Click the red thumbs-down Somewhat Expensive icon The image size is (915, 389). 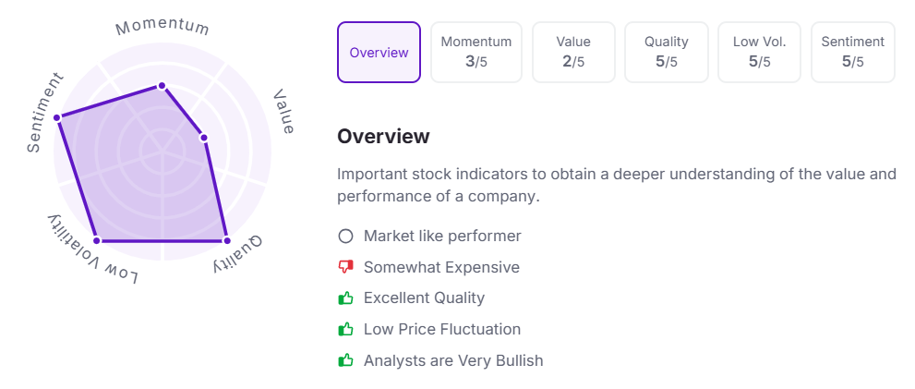tap(346, 267)
